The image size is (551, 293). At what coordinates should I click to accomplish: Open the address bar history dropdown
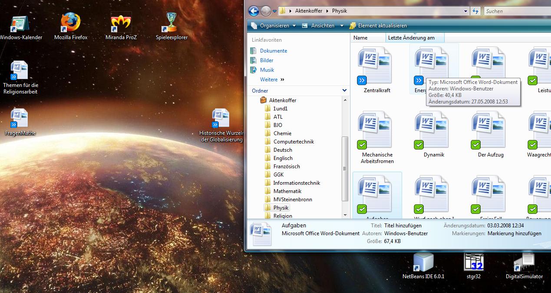click(x=466, y=11)
